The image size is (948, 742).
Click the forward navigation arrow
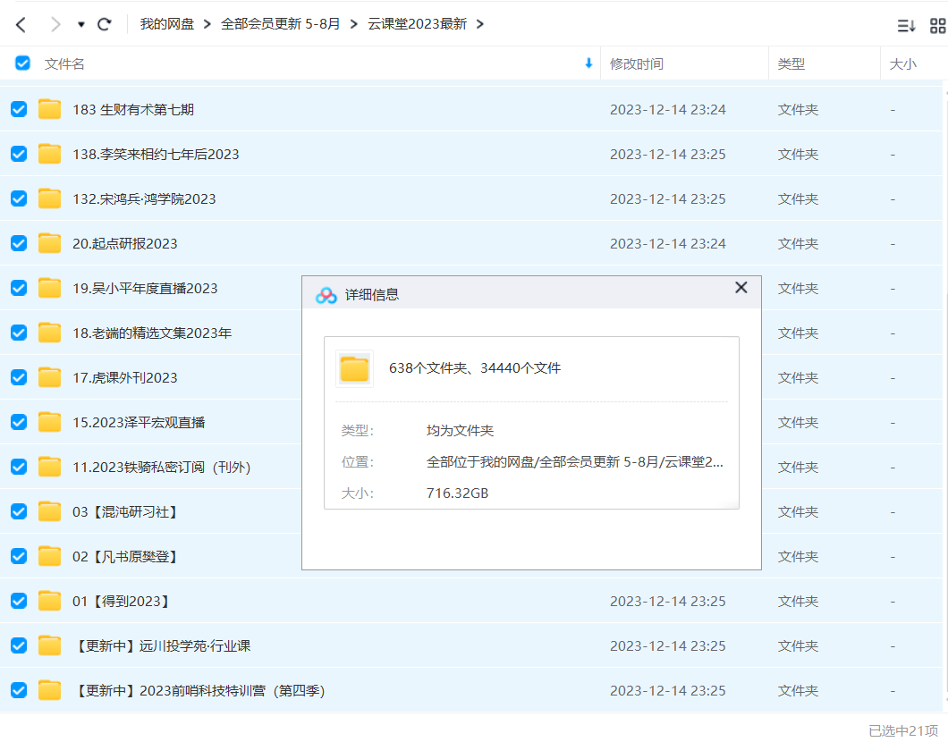(x=55, y=24)
